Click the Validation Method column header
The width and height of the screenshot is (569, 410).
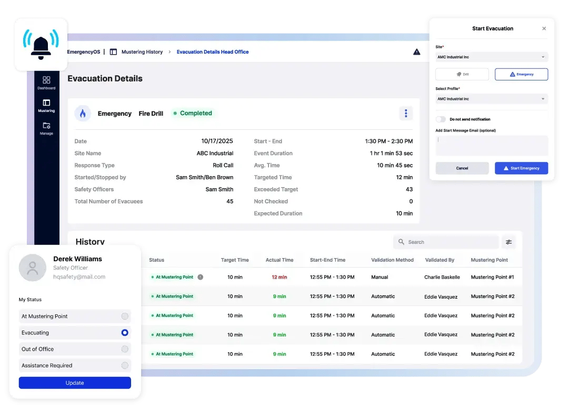(392, 260)
